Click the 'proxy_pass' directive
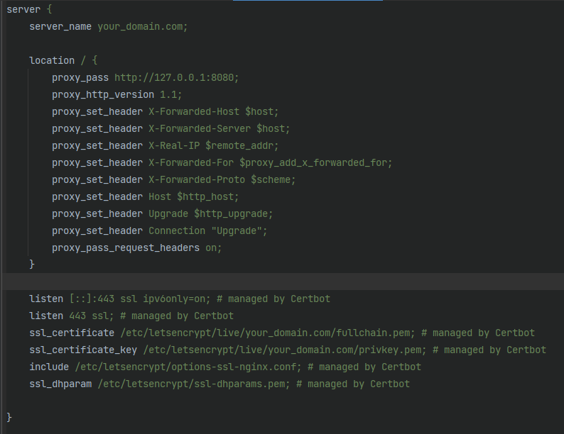Image resolution: width=564 pixels, height=434 pixels. [x=80, y=77]
